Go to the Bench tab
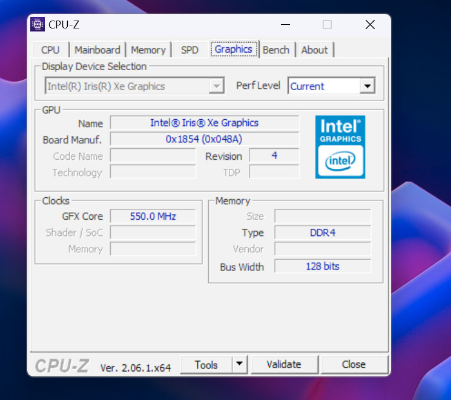 coord(276,50)
